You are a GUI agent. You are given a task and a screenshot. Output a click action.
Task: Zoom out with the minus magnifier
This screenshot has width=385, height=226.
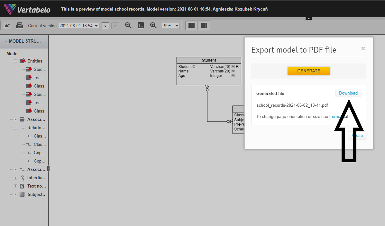click(x=128, y=25)
